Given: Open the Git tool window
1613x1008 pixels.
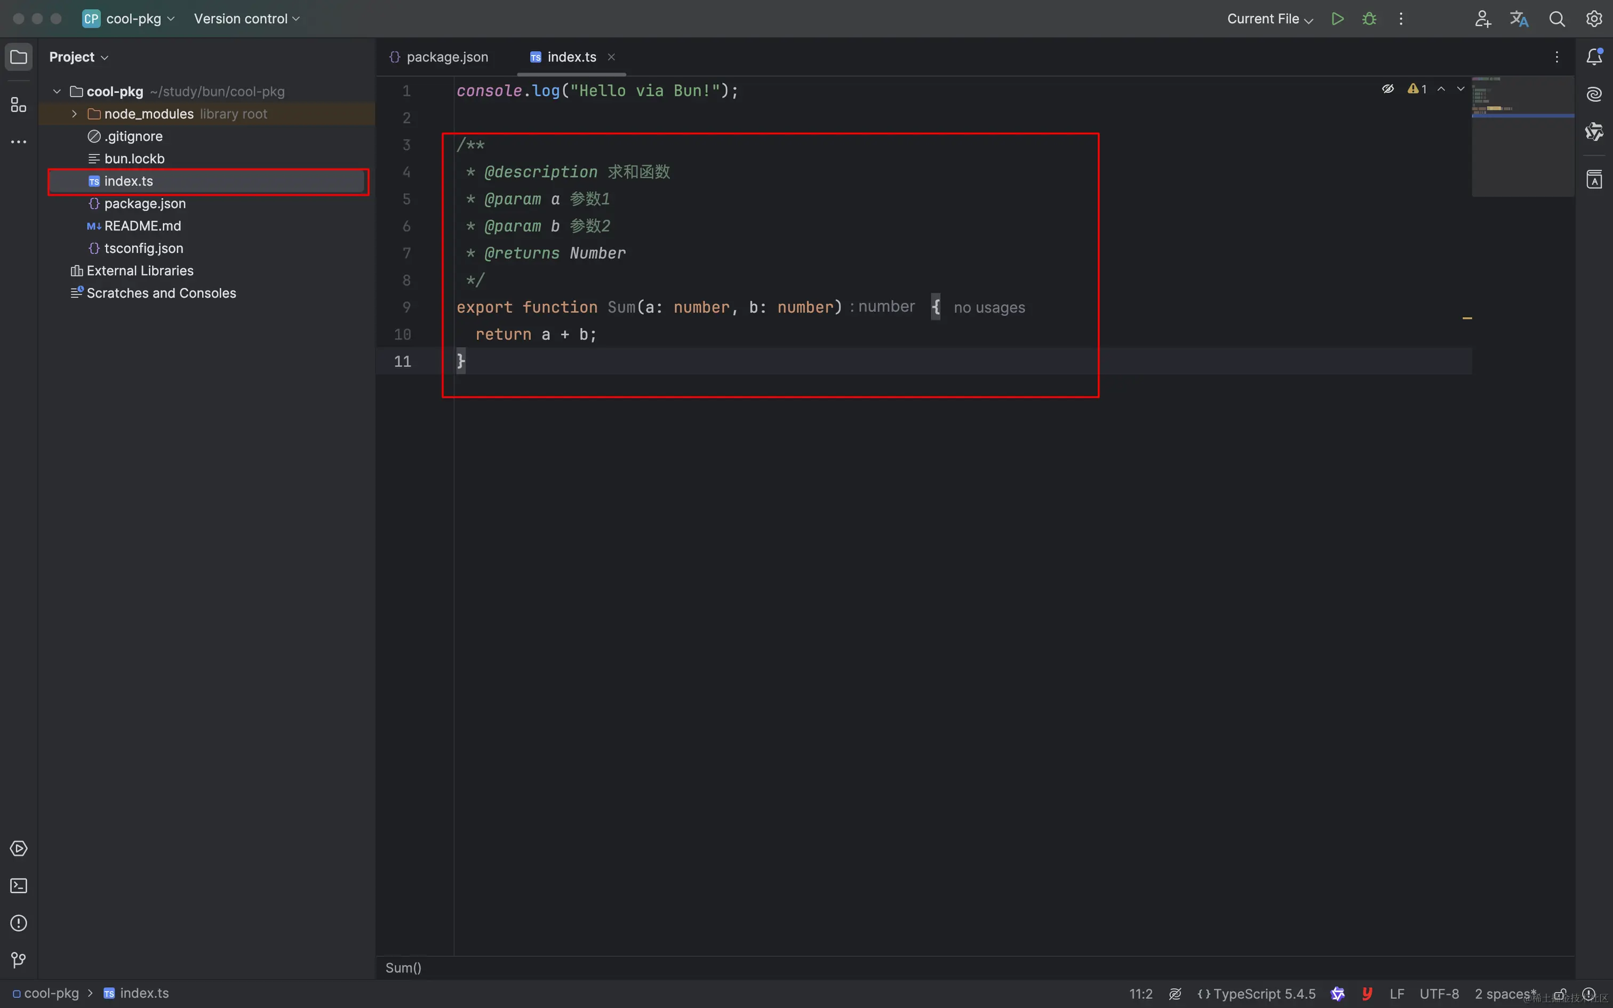Looking at the screenshot, I should click(x=19, y=960).
